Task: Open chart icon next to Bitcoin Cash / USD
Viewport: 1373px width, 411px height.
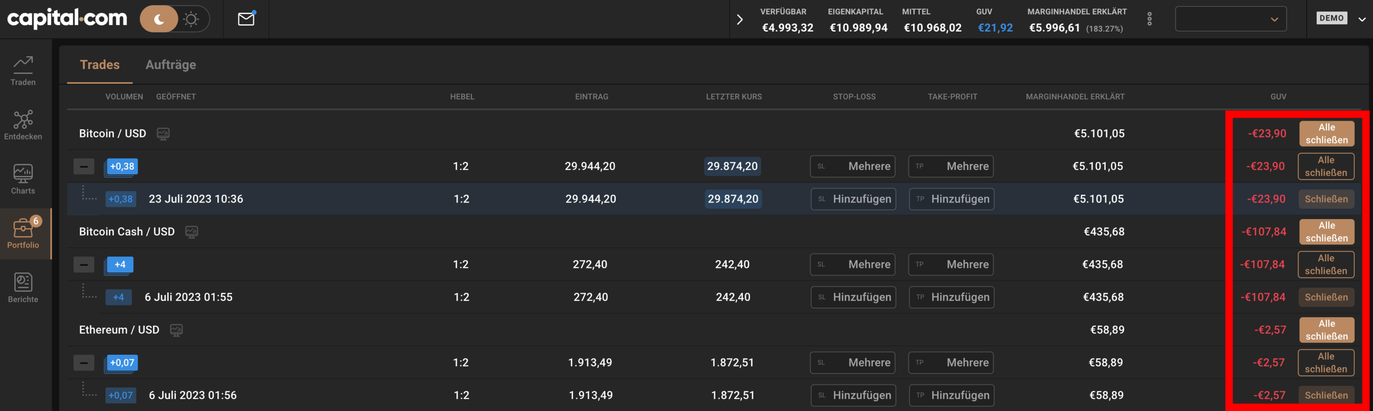Action: click(191, 232)
